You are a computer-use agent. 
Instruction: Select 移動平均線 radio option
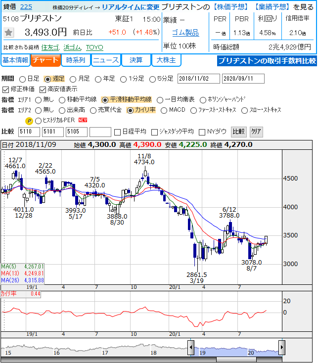click(x=62, y=100)
